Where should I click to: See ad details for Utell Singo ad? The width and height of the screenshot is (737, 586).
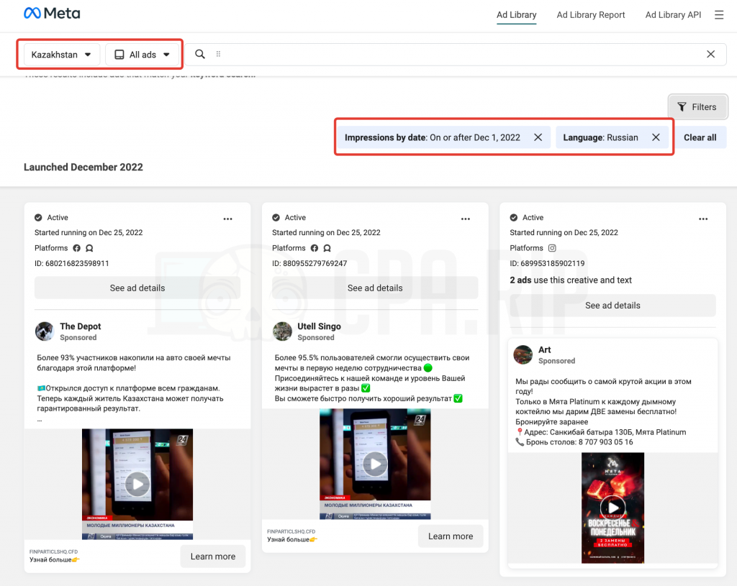click(x=375, y=288)
